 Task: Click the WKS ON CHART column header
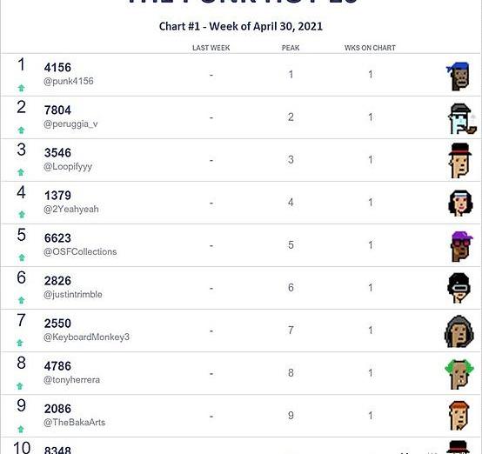[x=370, y=48]
